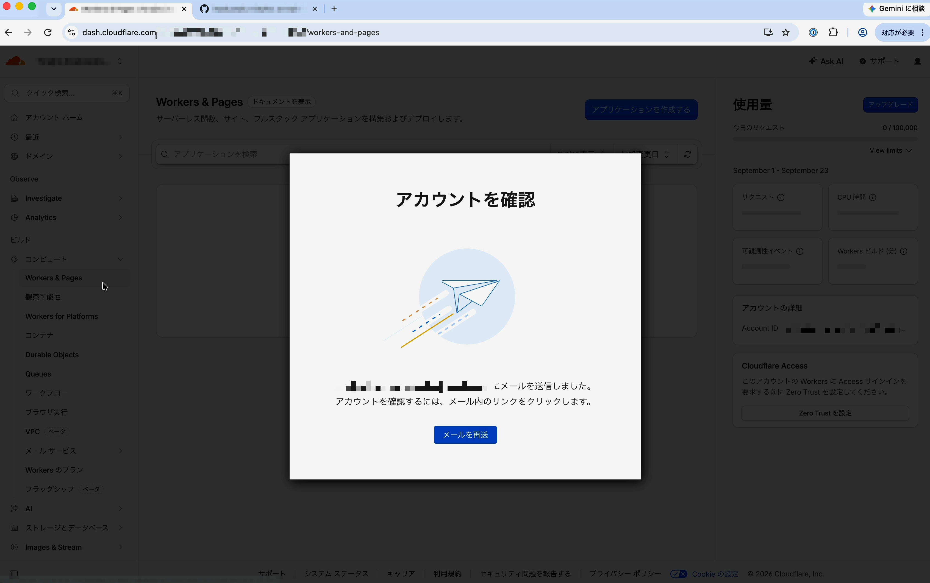Open the Cookie の設定 link
Viewport: 930px width, 583px height.
tap(715, 574)
